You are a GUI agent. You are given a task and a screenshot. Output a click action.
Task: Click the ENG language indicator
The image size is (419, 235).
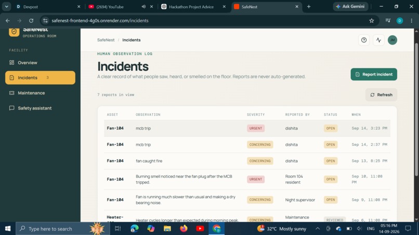[370, 229]
